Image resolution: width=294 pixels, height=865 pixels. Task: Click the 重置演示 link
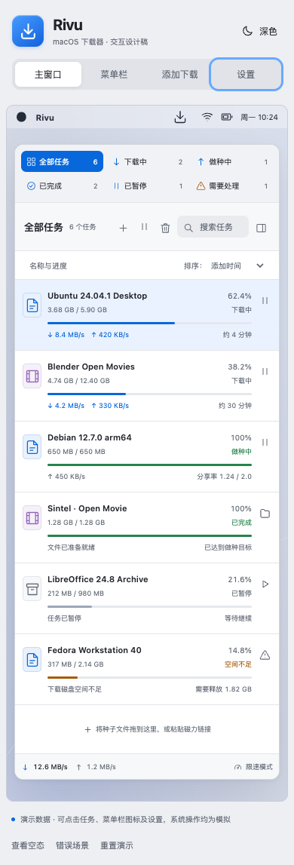(x=116, y=845)
